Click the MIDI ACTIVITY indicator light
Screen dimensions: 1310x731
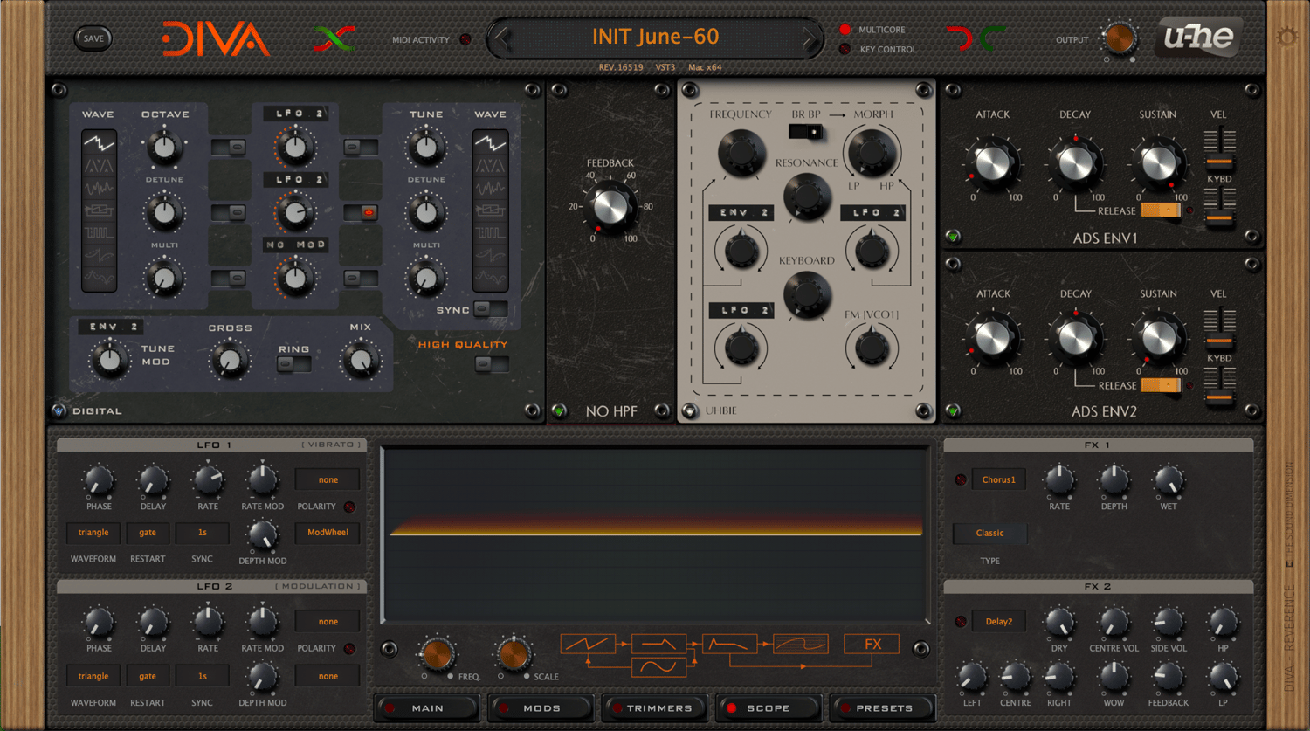point(465,39)
